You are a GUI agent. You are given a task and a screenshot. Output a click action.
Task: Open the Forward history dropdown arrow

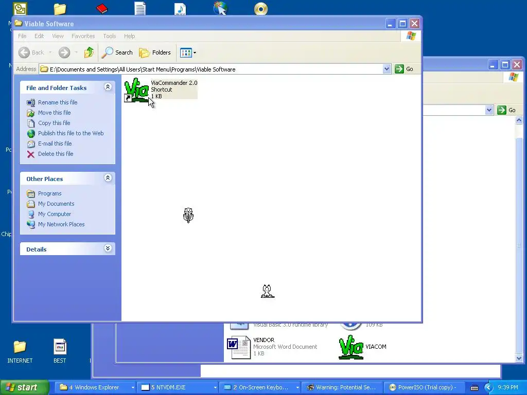click(x=76, y=52)
